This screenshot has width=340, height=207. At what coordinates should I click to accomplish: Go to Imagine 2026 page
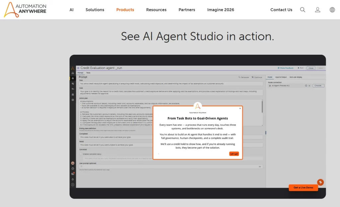click(x=220, y=10)
